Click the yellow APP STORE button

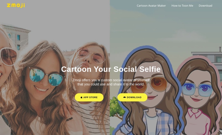[89, 97]
